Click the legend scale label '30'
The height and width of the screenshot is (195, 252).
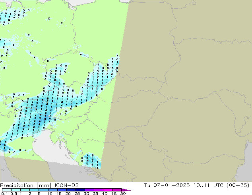pos(86,193)
